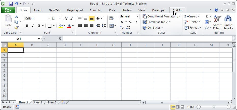Screen dimensions: 237x110
Task: Click Align Text Left icon
Action: click(x=80, y=26)
